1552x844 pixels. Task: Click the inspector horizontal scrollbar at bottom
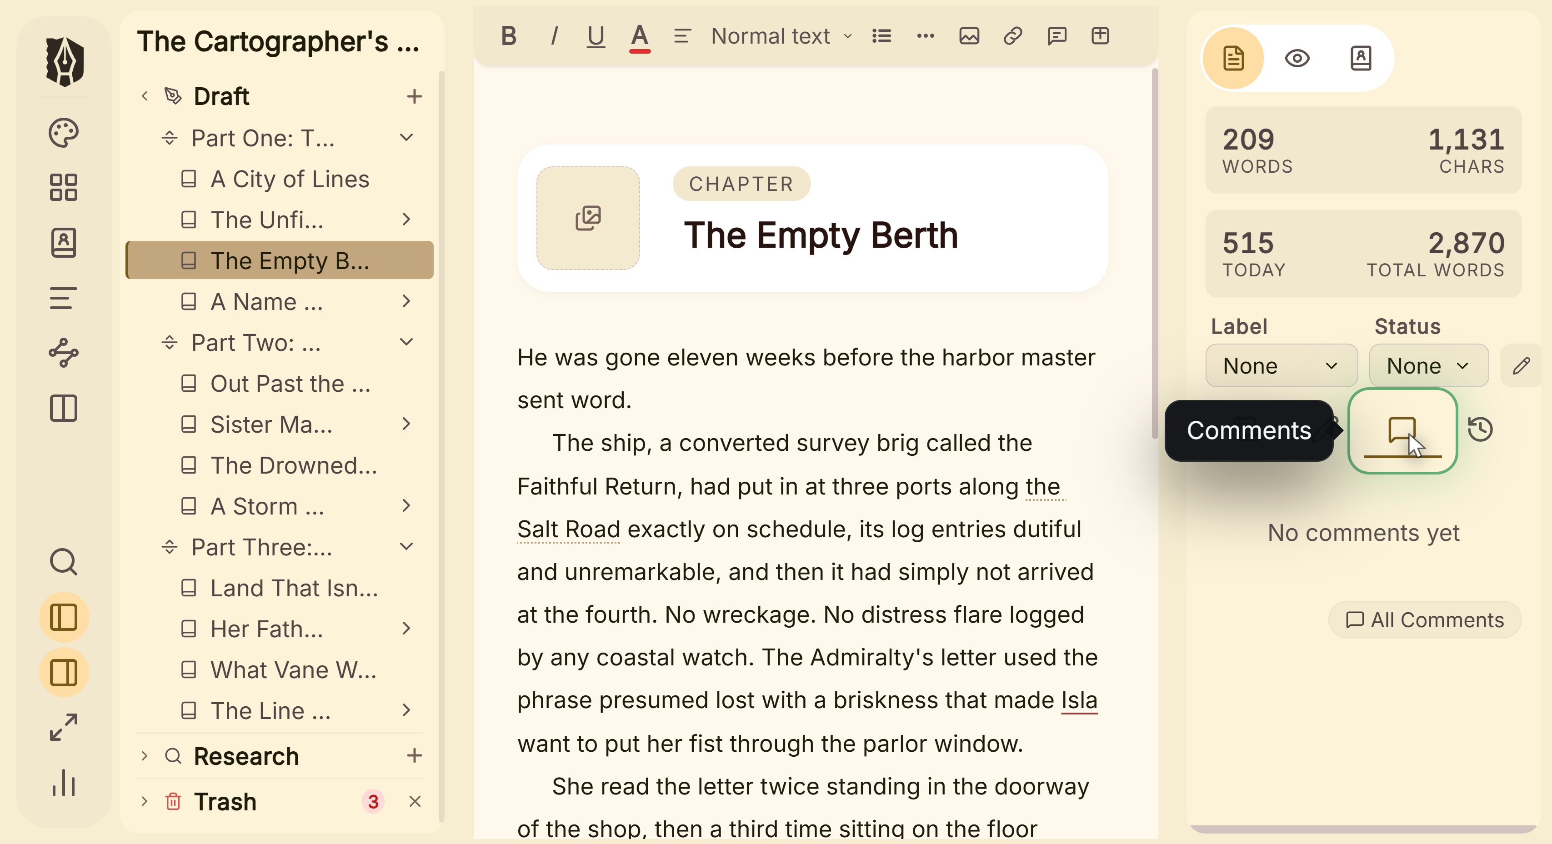1364,829
